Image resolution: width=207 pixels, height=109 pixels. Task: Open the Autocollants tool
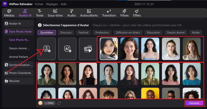click(x=89, y=13)
